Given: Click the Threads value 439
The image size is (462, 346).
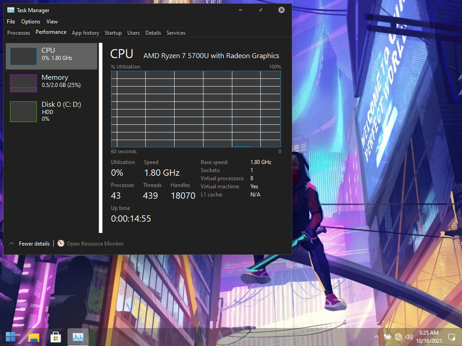Looking at the screenshot, I should click(x=150, y=196).
